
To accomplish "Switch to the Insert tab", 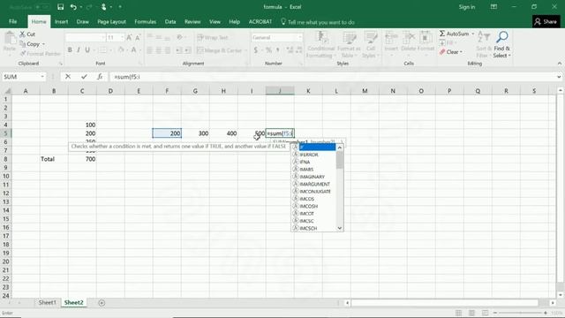I will tap(61, 21).
